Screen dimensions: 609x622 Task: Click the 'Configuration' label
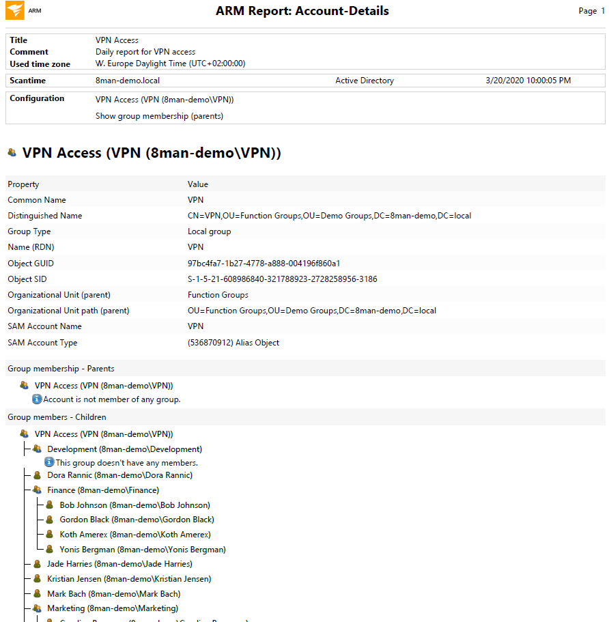[x=37, y=98]
